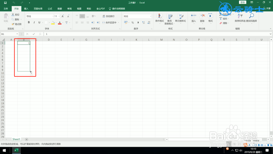Switch to Data (数据) tab
This screenshot has height=154, width=273.
point(60,8)
